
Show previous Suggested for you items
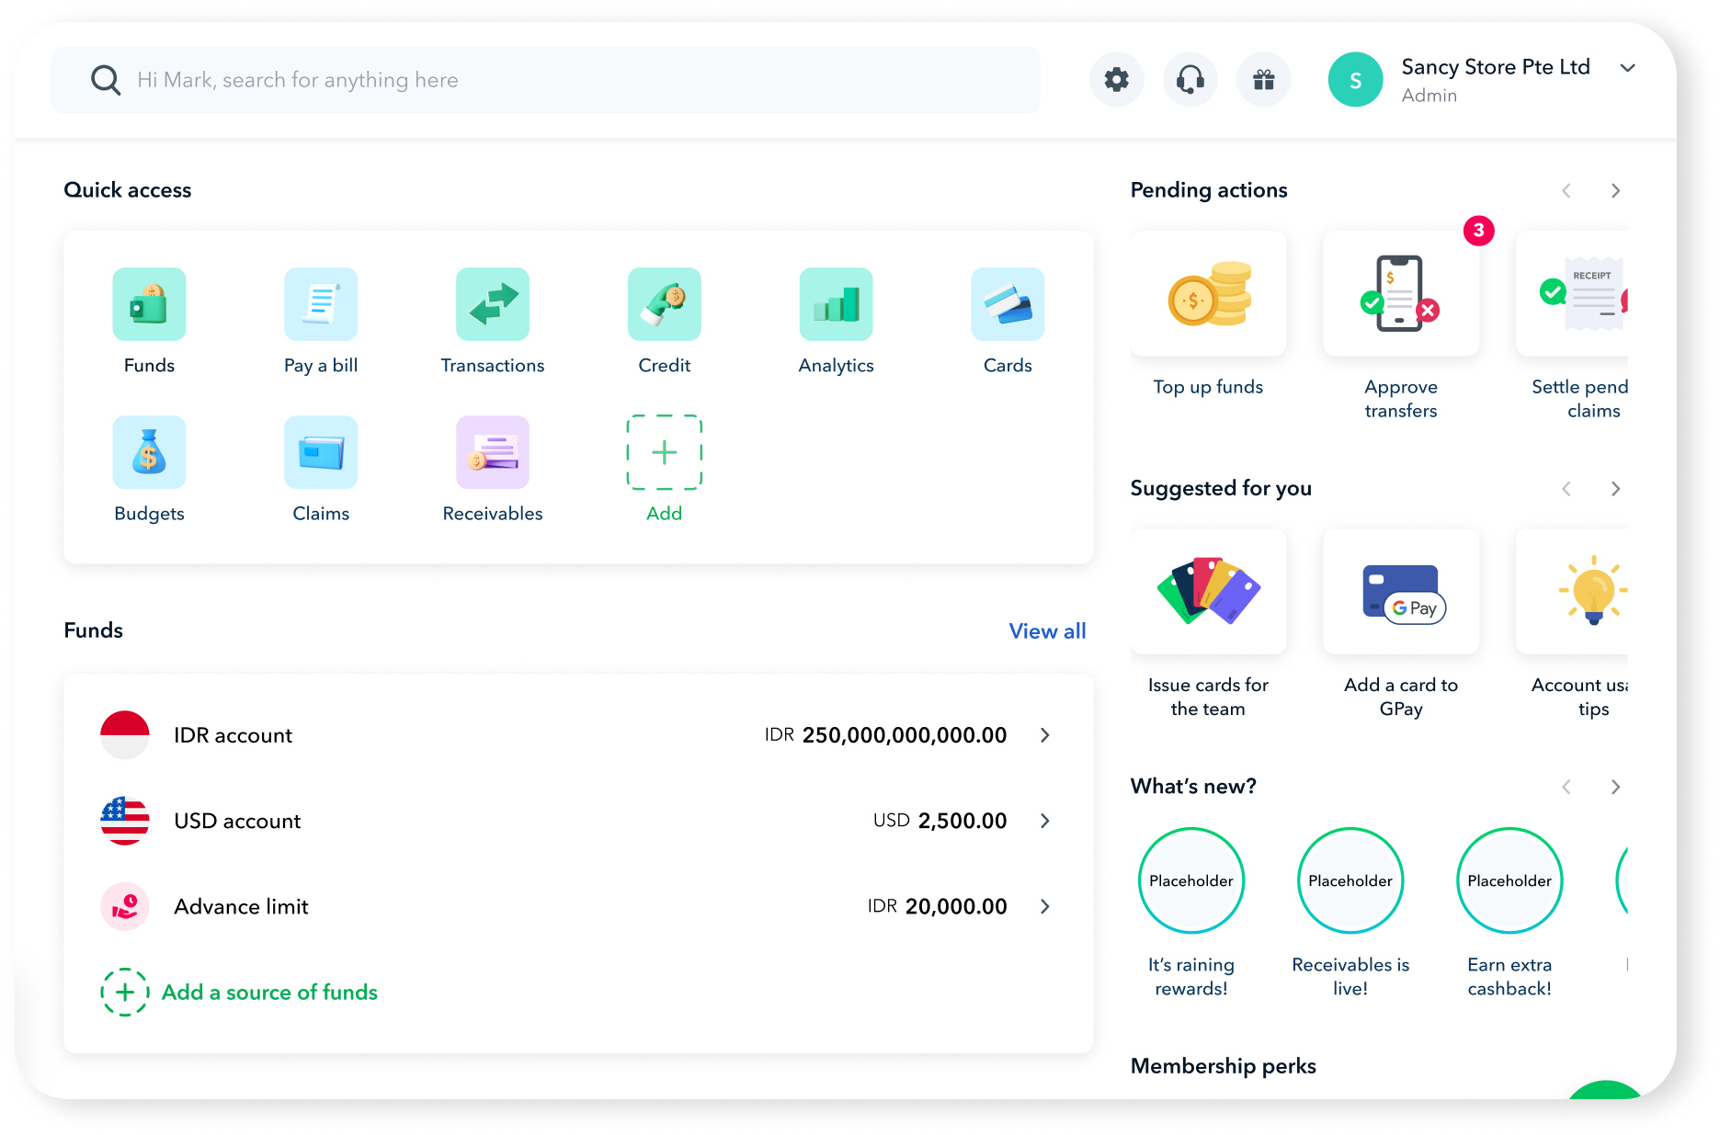click(1566, 489)
